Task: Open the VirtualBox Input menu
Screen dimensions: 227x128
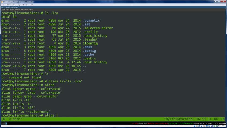Action: point(20,5)
